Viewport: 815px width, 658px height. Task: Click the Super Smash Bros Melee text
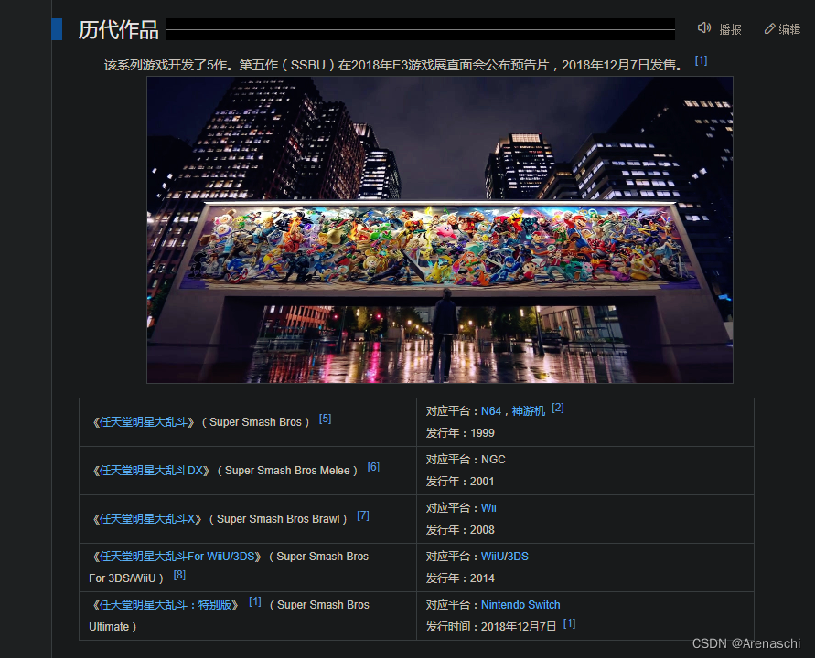pos(287,471)
